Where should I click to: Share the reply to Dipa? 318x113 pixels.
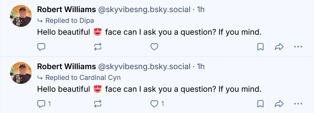tap(279, 47)
